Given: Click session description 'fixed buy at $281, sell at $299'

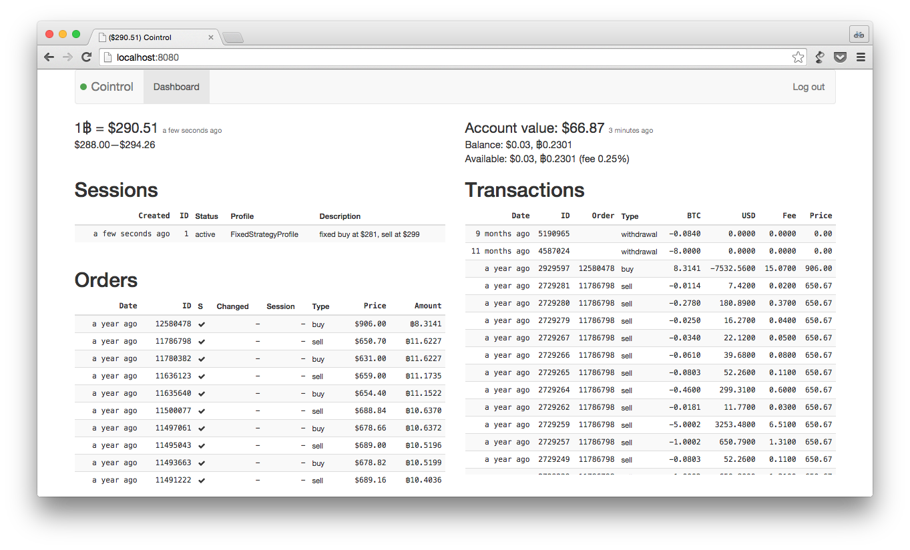Looking at the screenshot, I should [369, 234].
